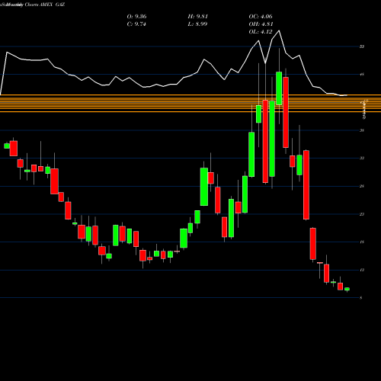Click the low price "L: 8.99"

(197, 24)
